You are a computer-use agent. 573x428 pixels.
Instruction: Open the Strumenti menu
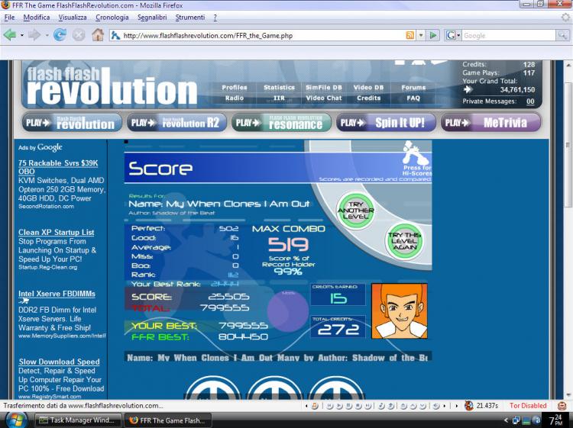pos(190,17)
